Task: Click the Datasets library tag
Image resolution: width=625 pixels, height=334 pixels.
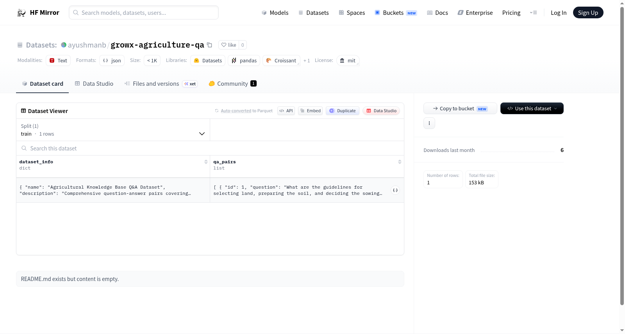Action: click(208, 60)
